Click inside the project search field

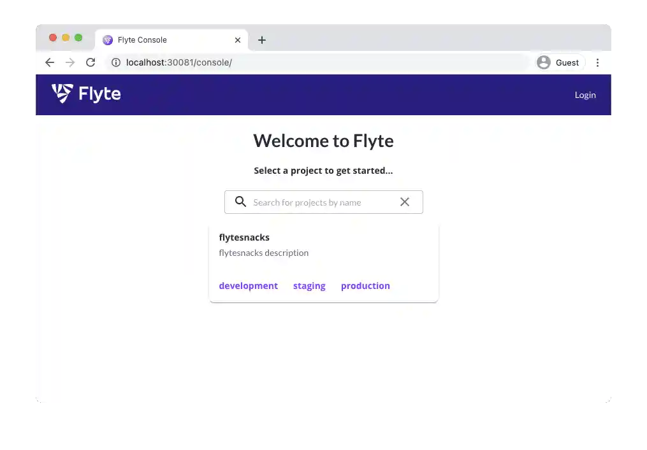pyautogui.click(x=319, y=202)
